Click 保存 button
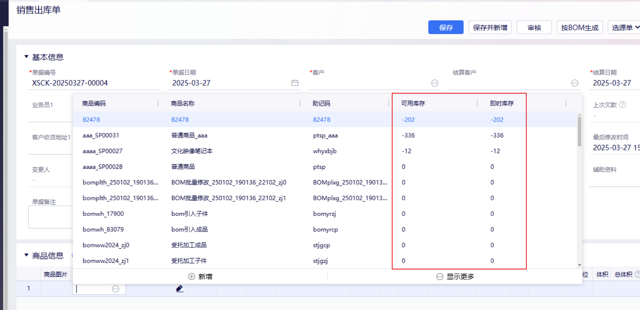 (x=446, y=28)
